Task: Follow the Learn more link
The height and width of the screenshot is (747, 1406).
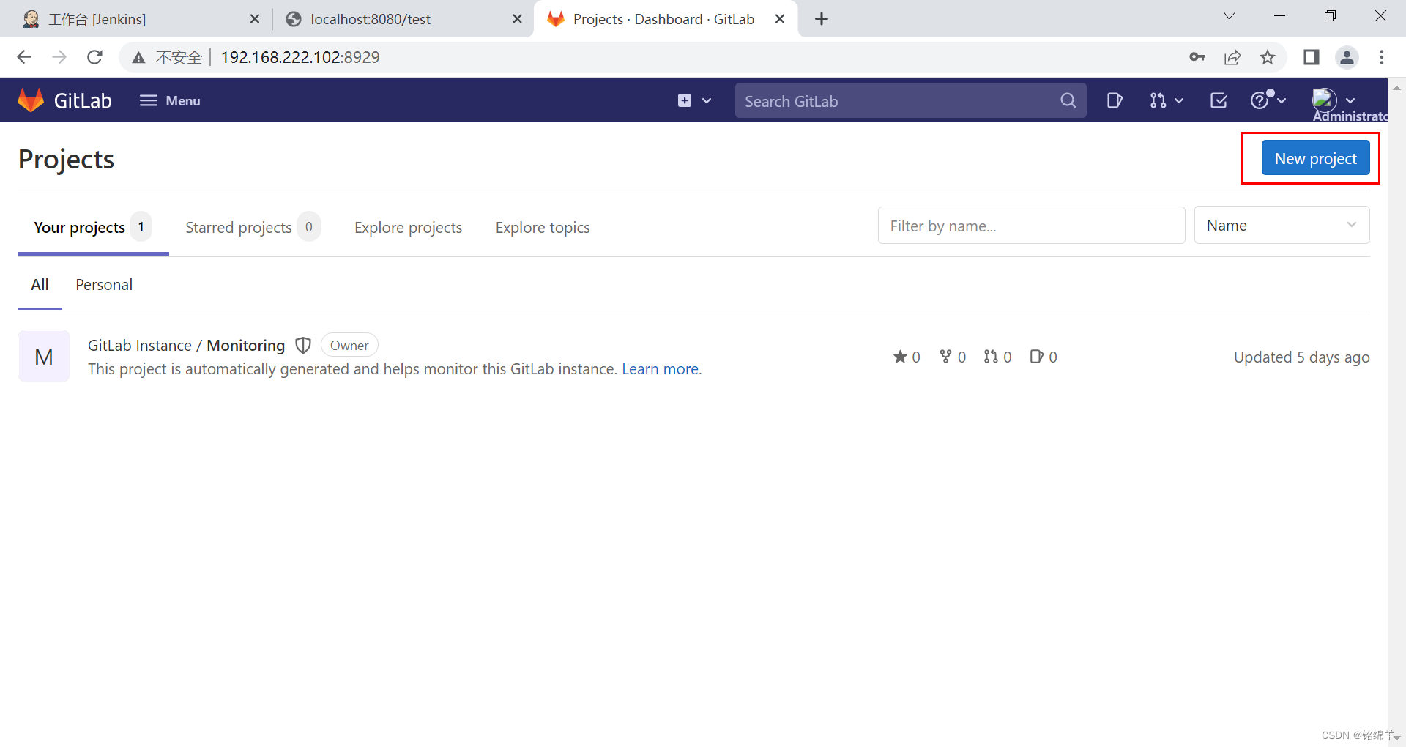Action: point(660,369)
